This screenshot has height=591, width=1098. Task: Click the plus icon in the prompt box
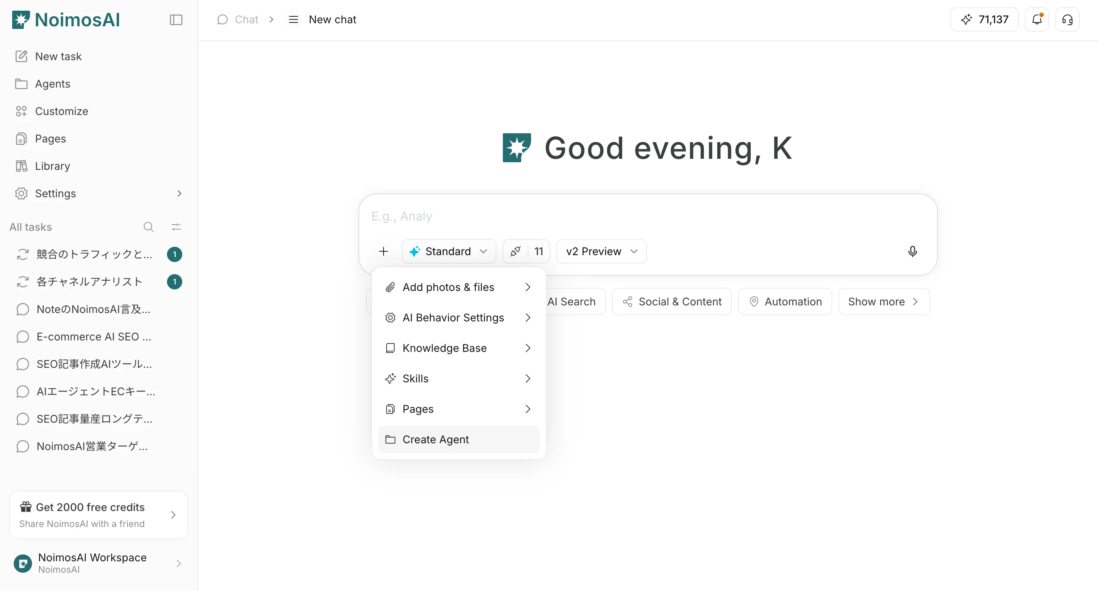pyautogui.click(x=384, y=251)
